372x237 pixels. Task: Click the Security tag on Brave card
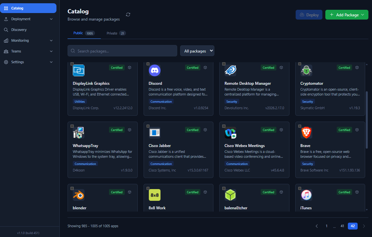(x=307, y=164)
